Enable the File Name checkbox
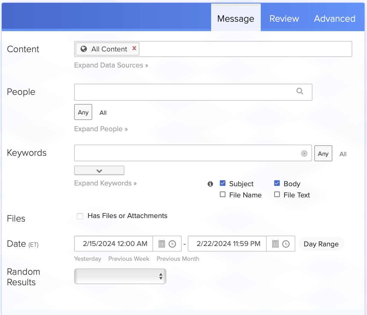This screenshot has height=315, width=367. 223,195
